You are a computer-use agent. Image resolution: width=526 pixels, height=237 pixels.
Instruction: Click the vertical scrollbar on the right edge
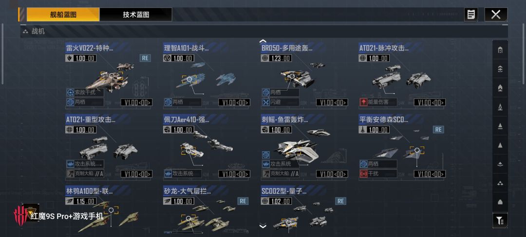(x=524, y=54)
